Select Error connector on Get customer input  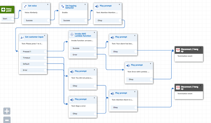[45, 70]
